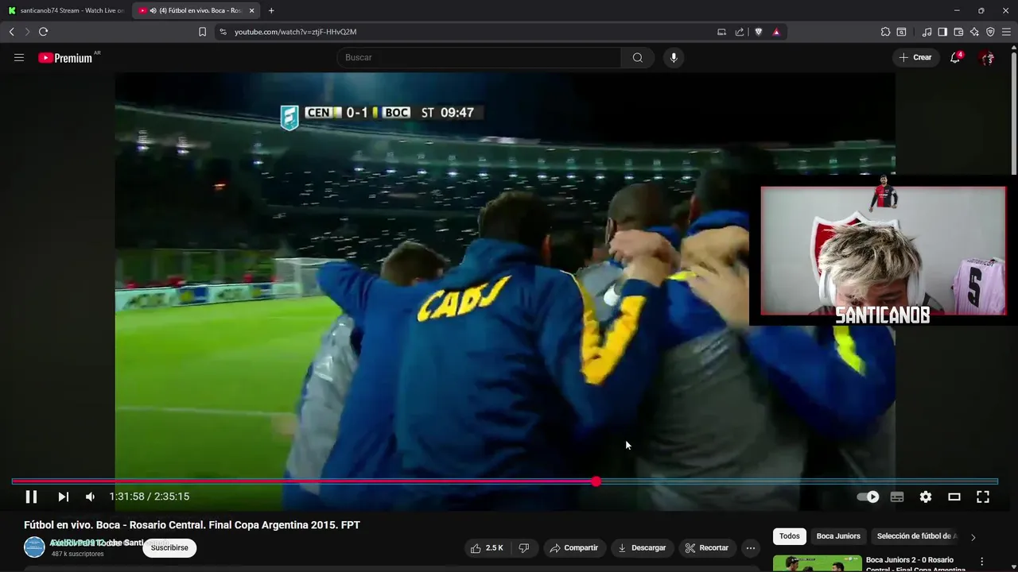Go to the YouTube Premium home logo
Screen dimensions: 1018x572
[x=67, y=57]
